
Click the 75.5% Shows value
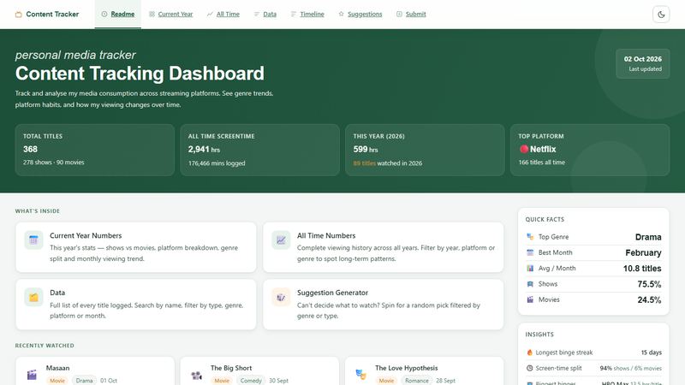[649, 284]
